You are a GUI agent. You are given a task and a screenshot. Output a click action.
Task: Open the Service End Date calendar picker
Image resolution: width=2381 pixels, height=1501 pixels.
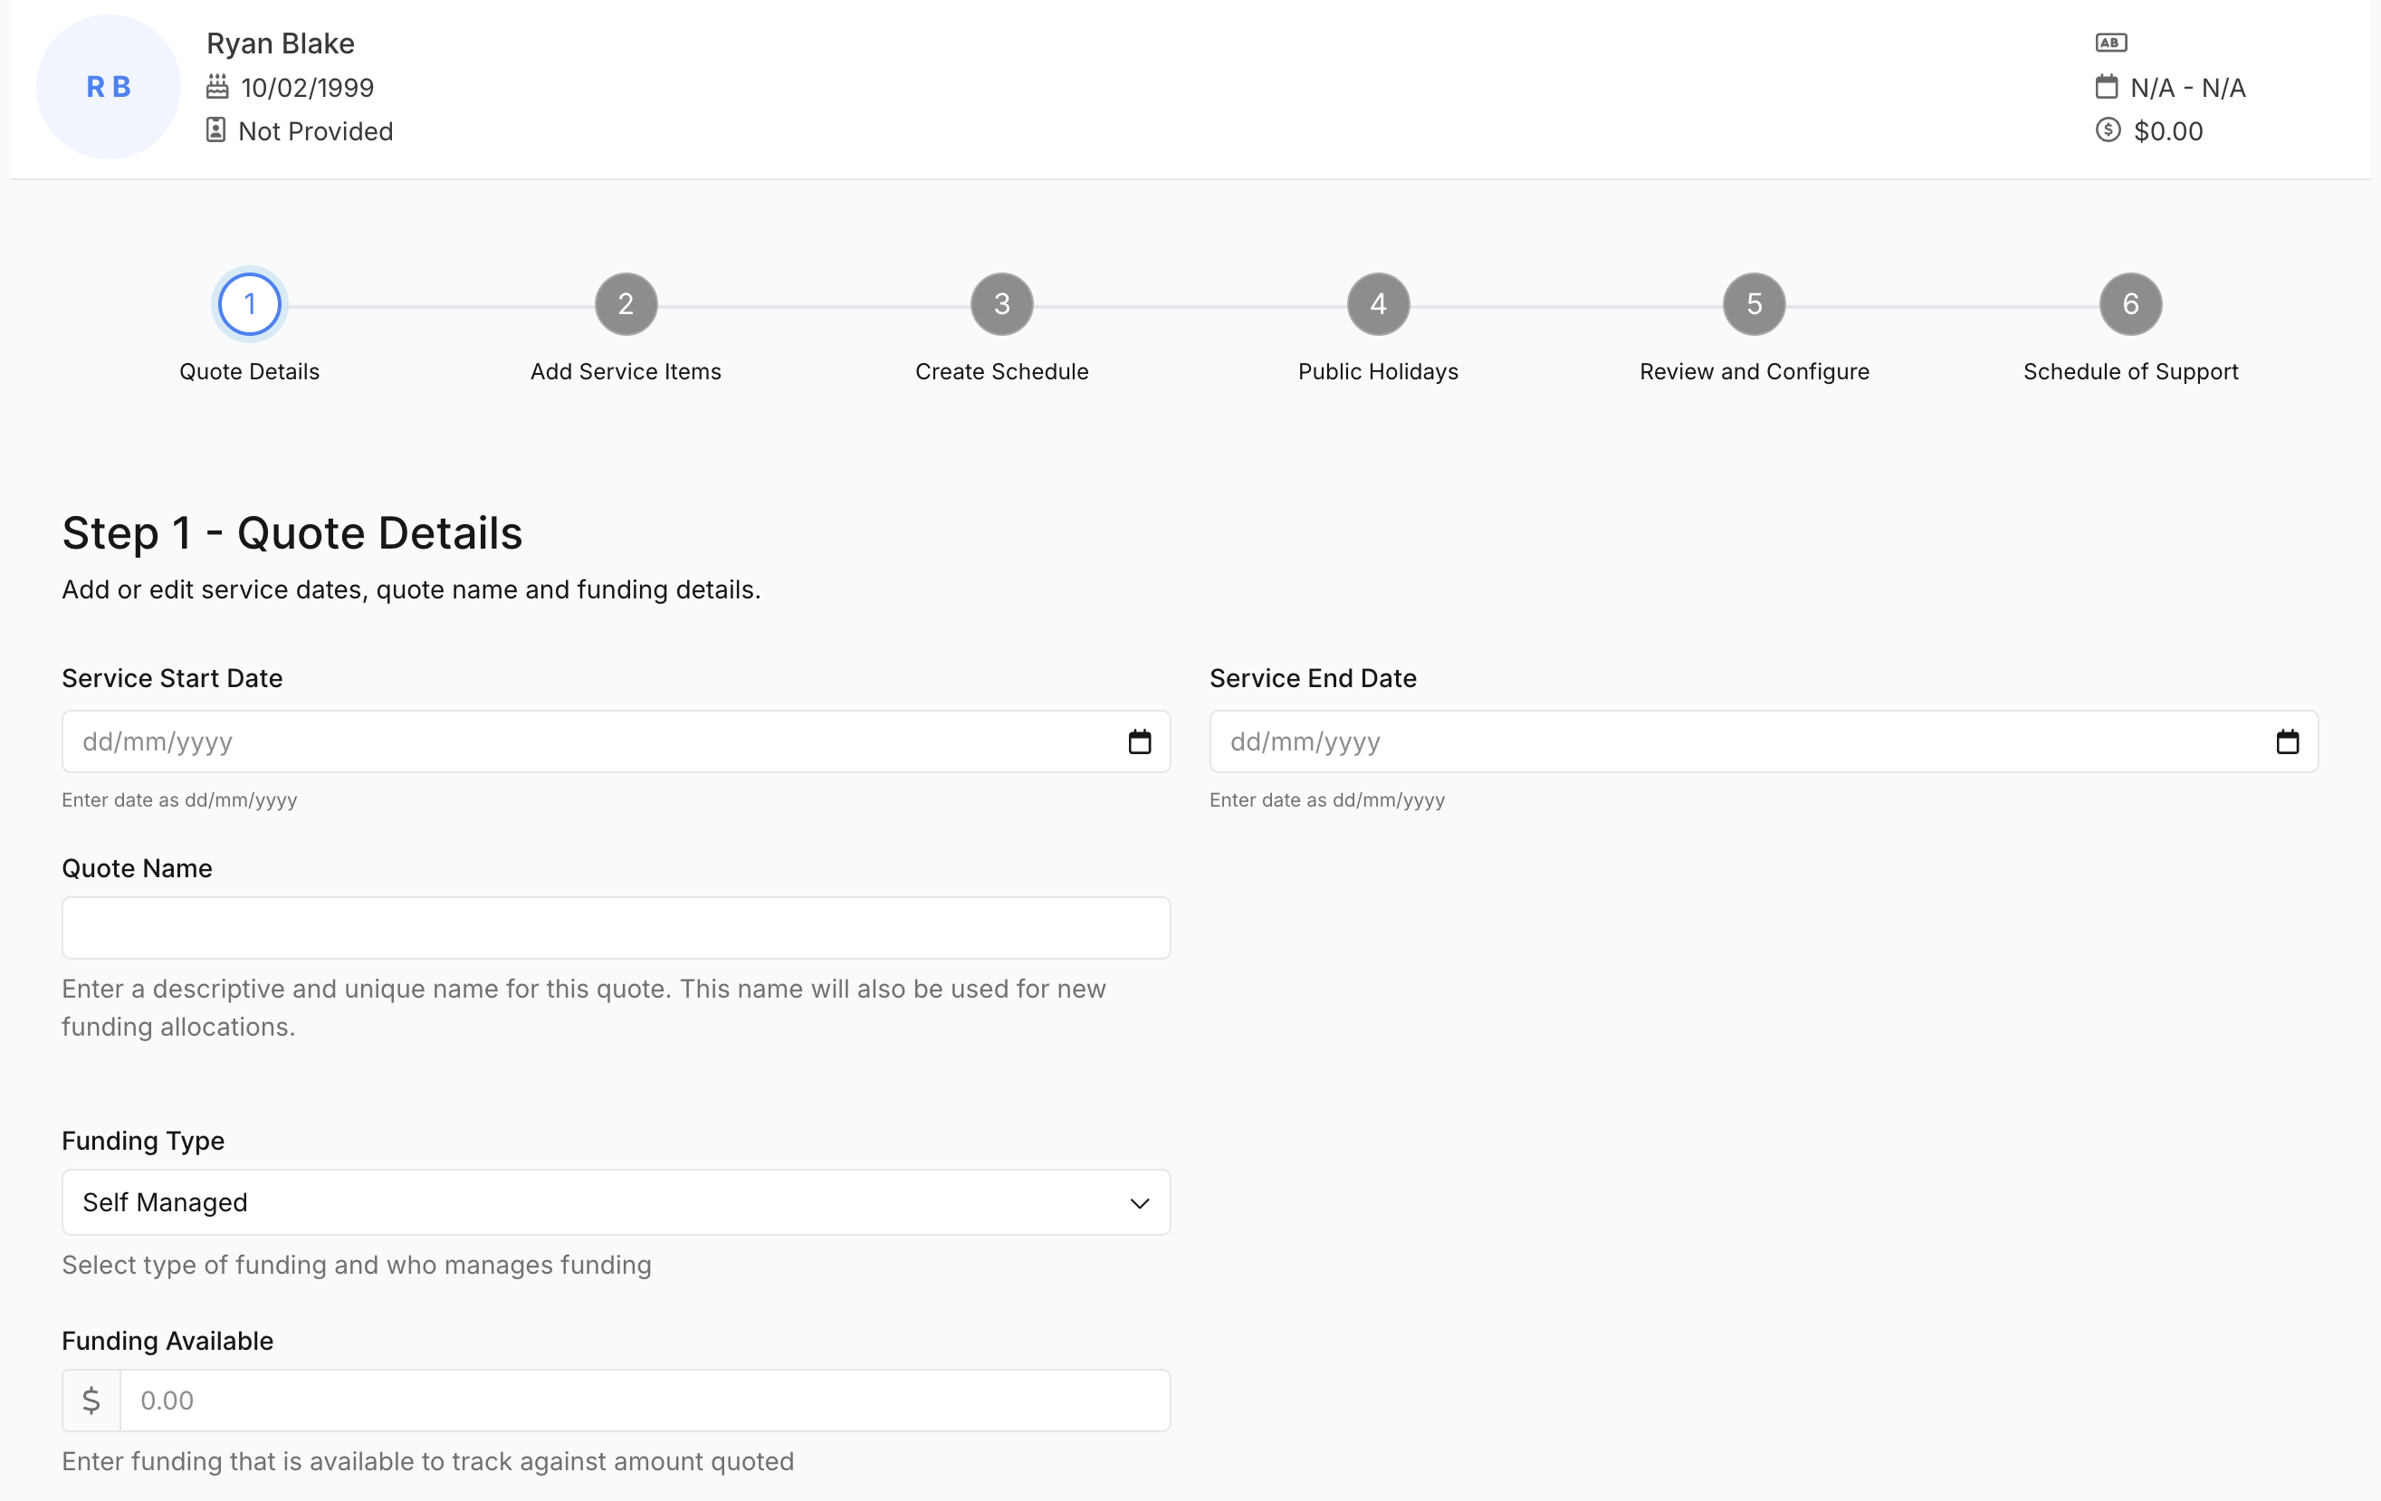coord(2287,741)
